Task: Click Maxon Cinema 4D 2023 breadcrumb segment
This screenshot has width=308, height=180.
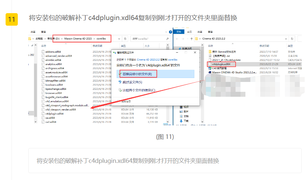Action: point(78,39)
